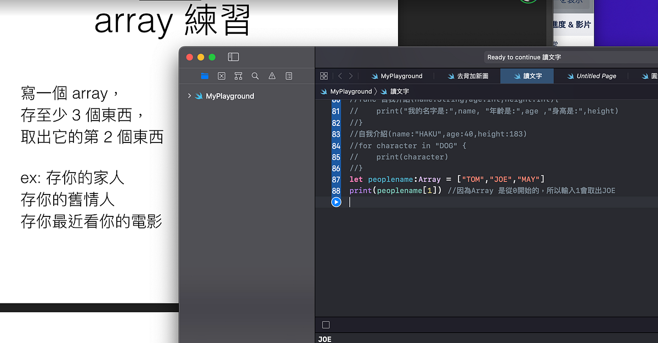
Task: Toggle the left sidebar with the panel icon
Action: 233,56
